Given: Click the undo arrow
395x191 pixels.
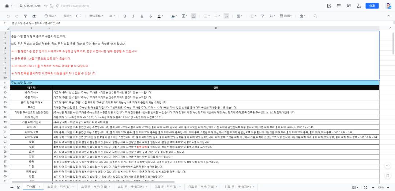Looking at the screenshot, I should (8, 16).
